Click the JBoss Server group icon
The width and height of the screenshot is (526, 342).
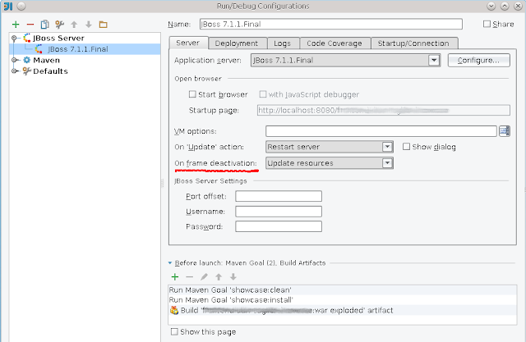pyautogui.click(x=27, y=38)
